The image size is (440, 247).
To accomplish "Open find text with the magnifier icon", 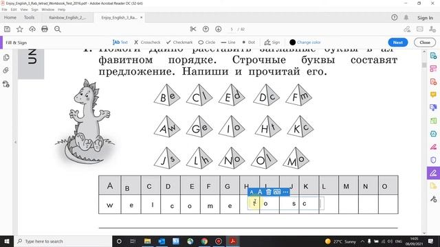I will click(x=58, y=29).
